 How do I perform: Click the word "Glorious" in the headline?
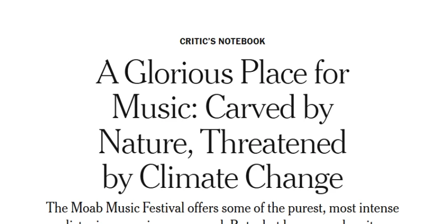tap(164, 74)
